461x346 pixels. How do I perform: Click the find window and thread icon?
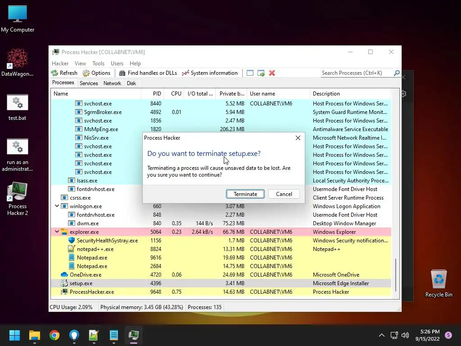click(261, 73)
